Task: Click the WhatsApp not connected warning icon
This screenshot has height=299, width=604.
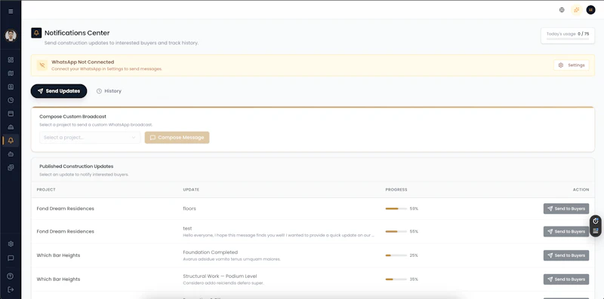Action: tap(42, 65)
